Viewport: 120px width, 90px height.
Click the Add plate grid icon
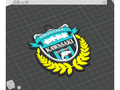click(18, 2)
